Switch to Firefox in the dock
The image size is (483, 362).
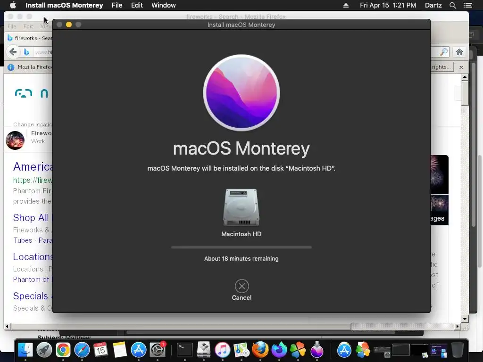coord(260,350)
